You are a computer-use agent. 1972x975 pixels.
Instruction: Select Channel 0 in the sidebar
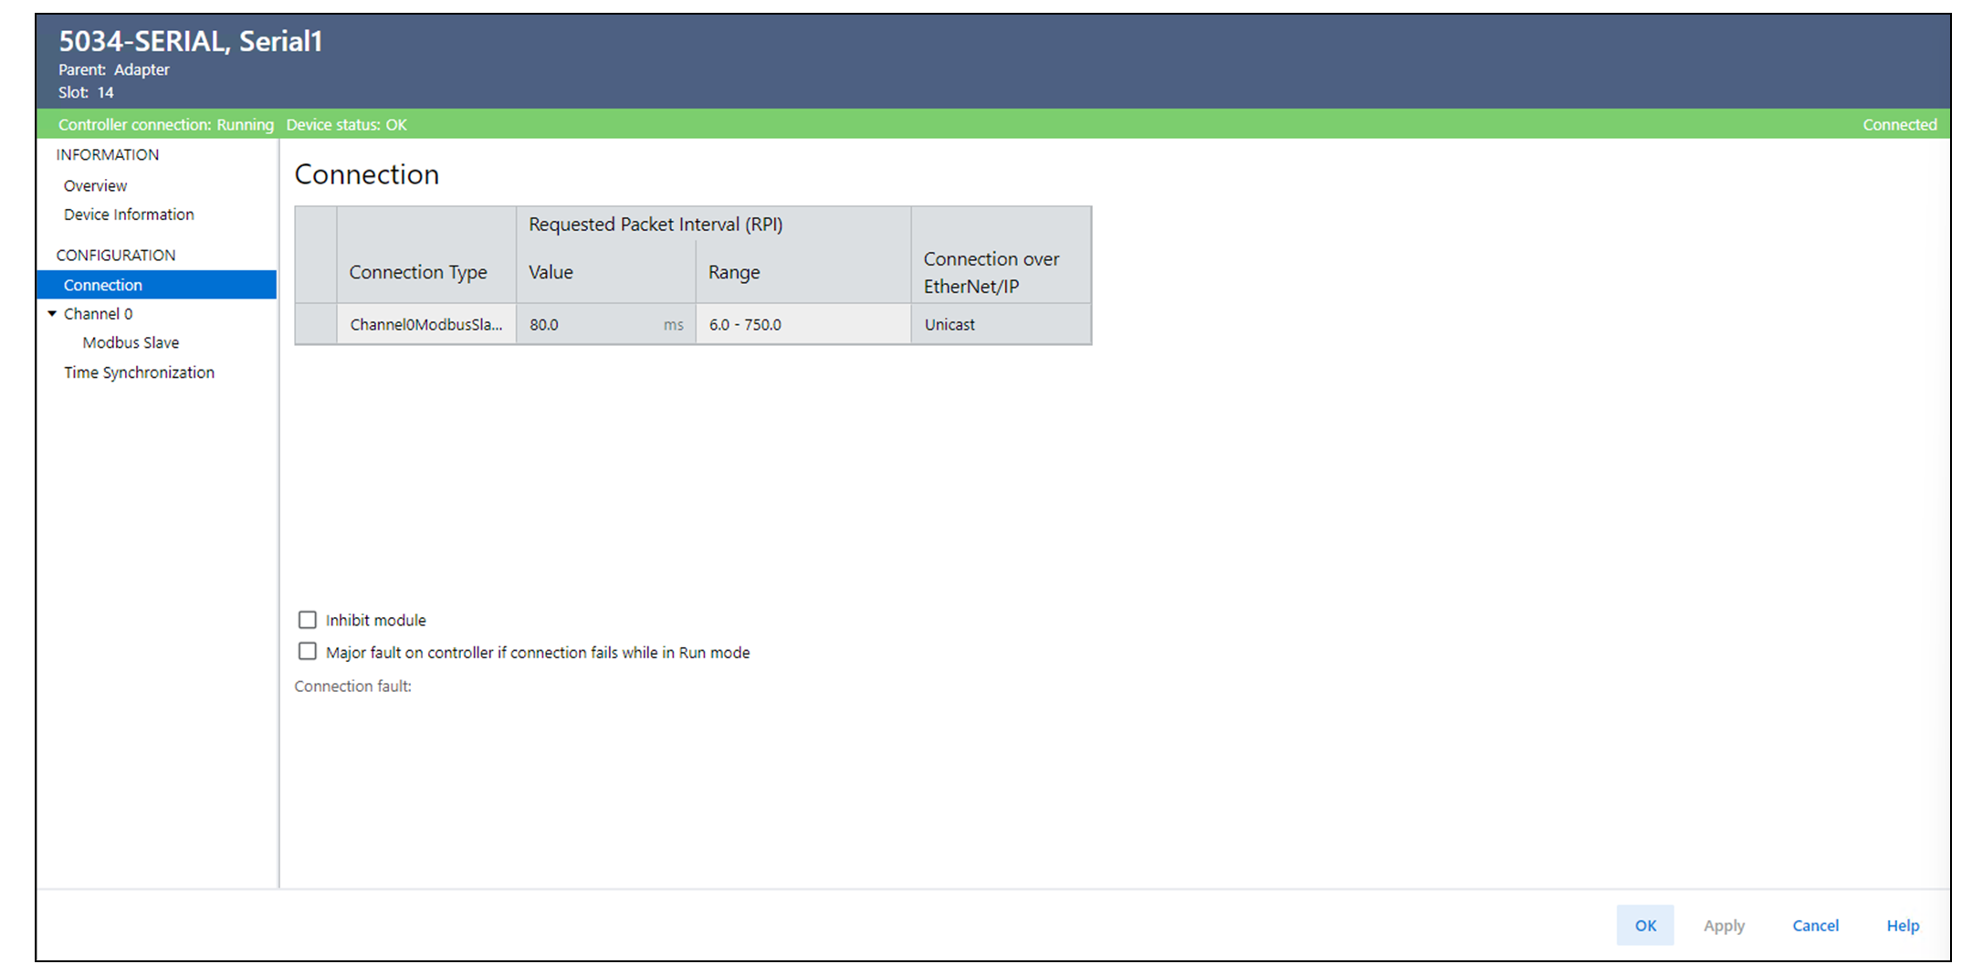pyautogui.click(x=98, y=314)
